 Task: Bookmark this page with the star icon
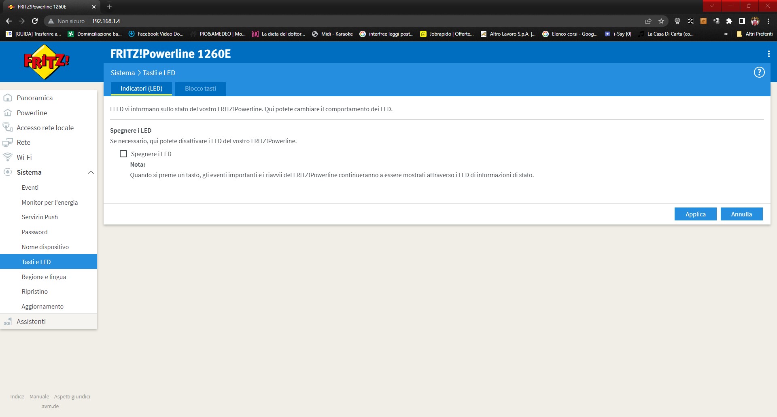661,21
